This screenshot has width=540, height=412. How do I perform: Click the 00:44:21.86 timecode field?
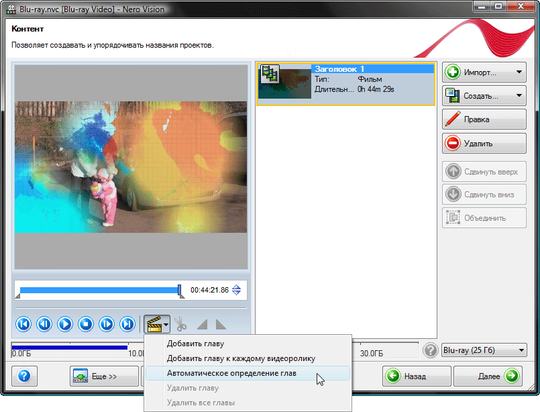pos(209,290)
